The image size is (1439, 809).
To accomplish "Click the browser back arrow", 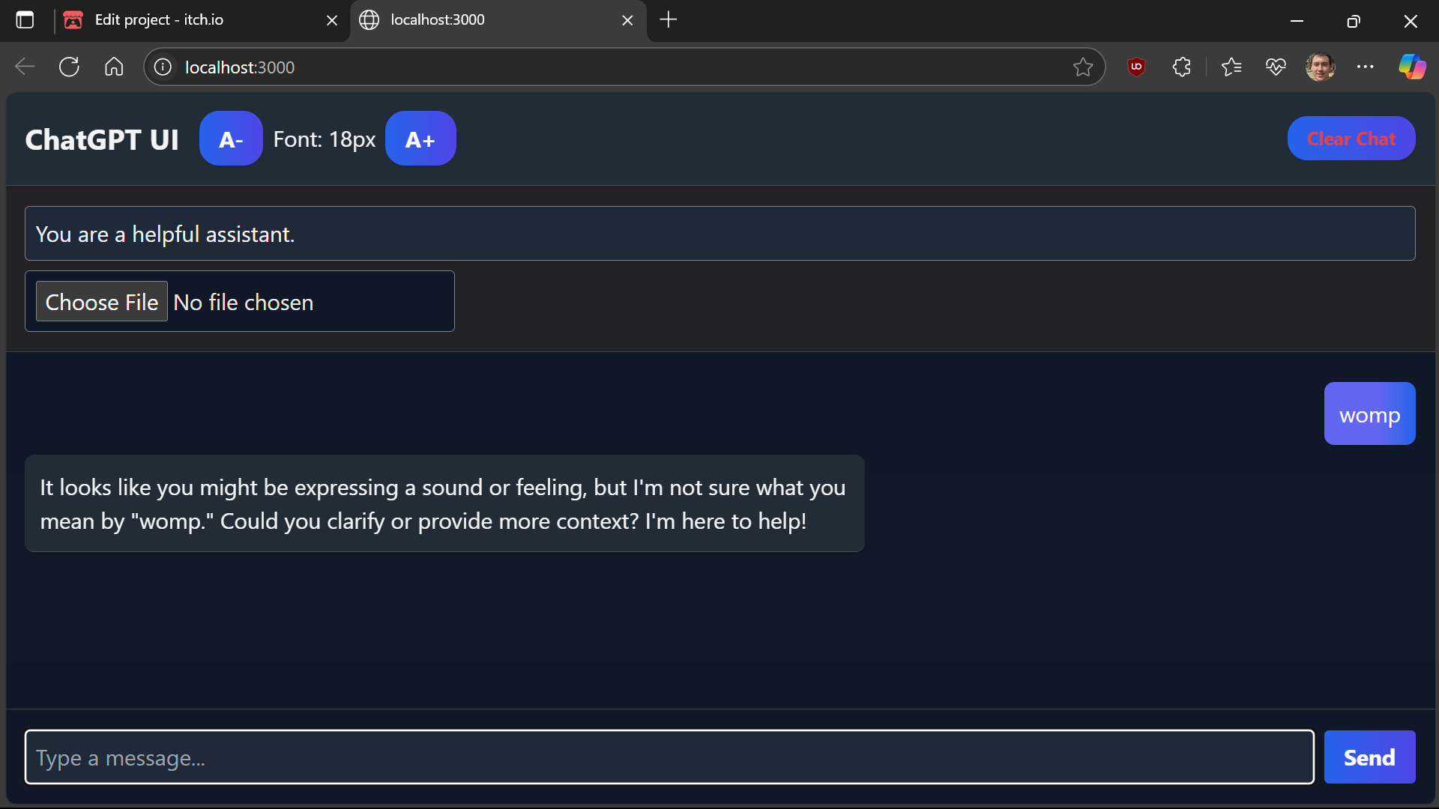I will 25,67.
